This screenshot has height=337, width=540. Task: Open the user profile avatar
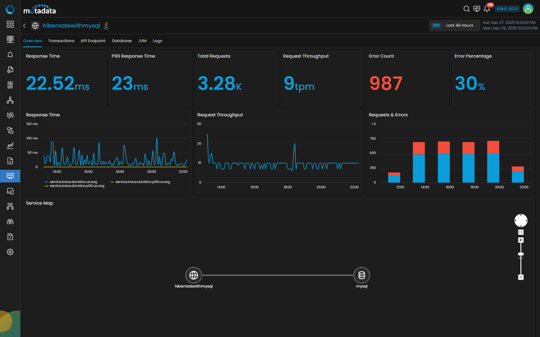(528, 9)
